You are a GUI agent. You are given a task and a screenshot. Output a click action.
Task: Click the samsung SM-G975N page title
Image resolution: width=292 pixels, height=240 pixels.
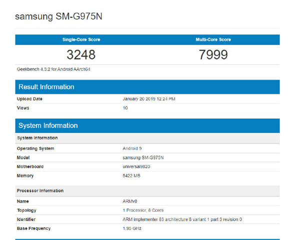pos(58,16)
